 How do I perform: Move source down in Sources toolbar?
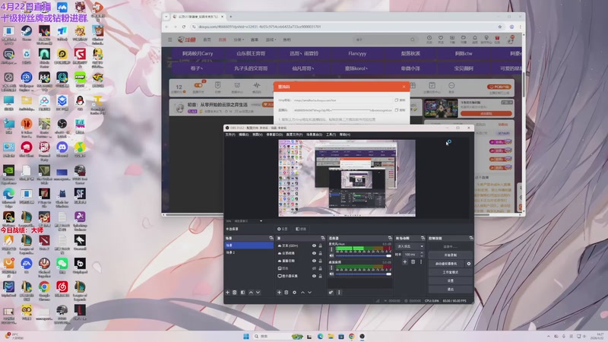[310, 293]
